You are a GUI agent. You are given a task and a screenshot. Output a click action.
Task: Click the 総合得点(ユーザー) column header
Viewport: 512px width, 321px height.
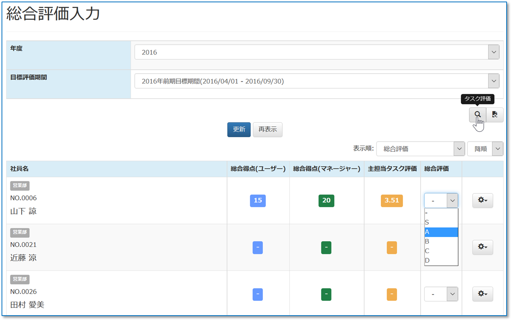[258, 169]
